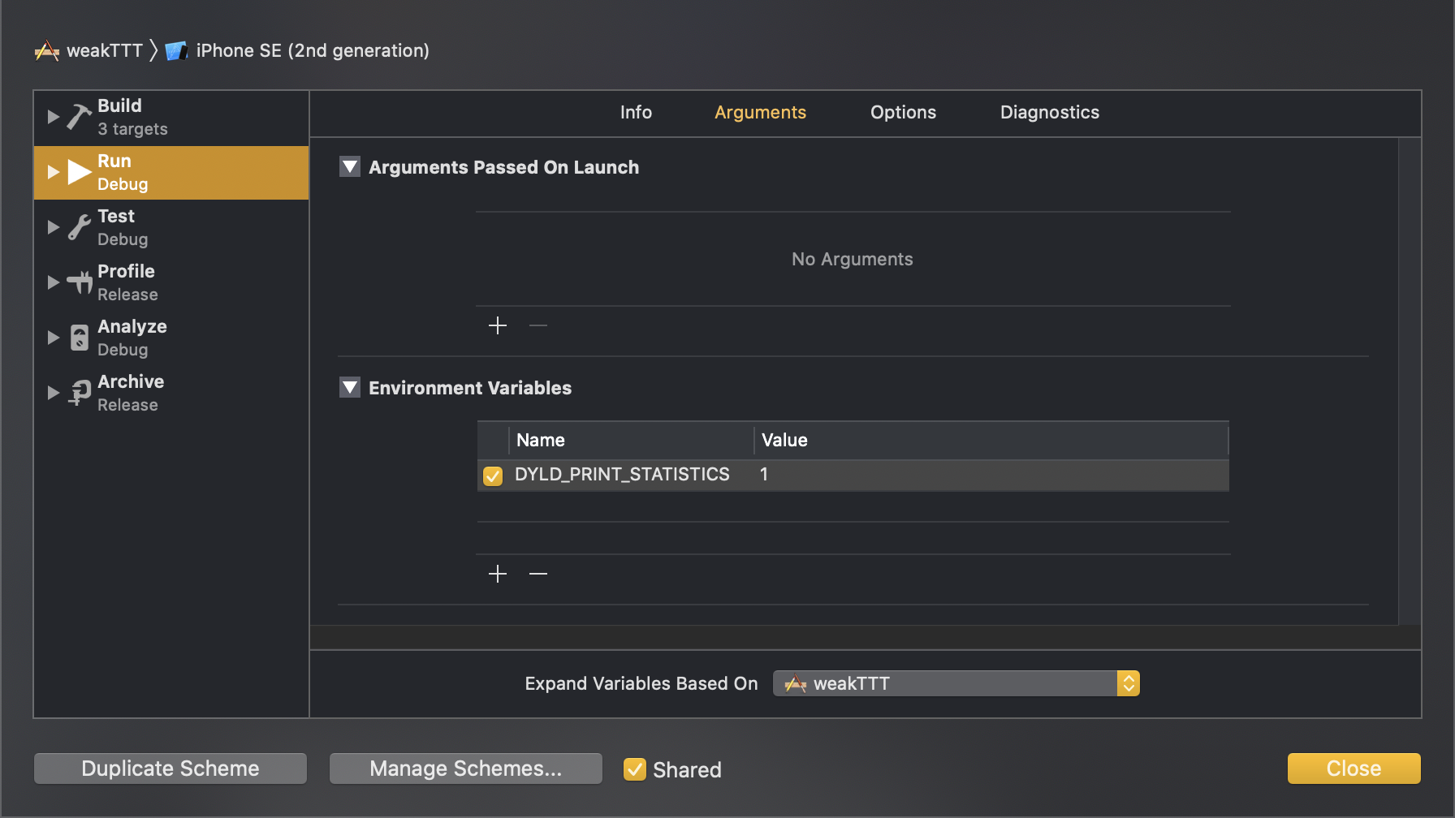Click the weakTTT scheme icon in breadcrumb
Viewport: 1455px width, 818px height.
tap(47, 51)
